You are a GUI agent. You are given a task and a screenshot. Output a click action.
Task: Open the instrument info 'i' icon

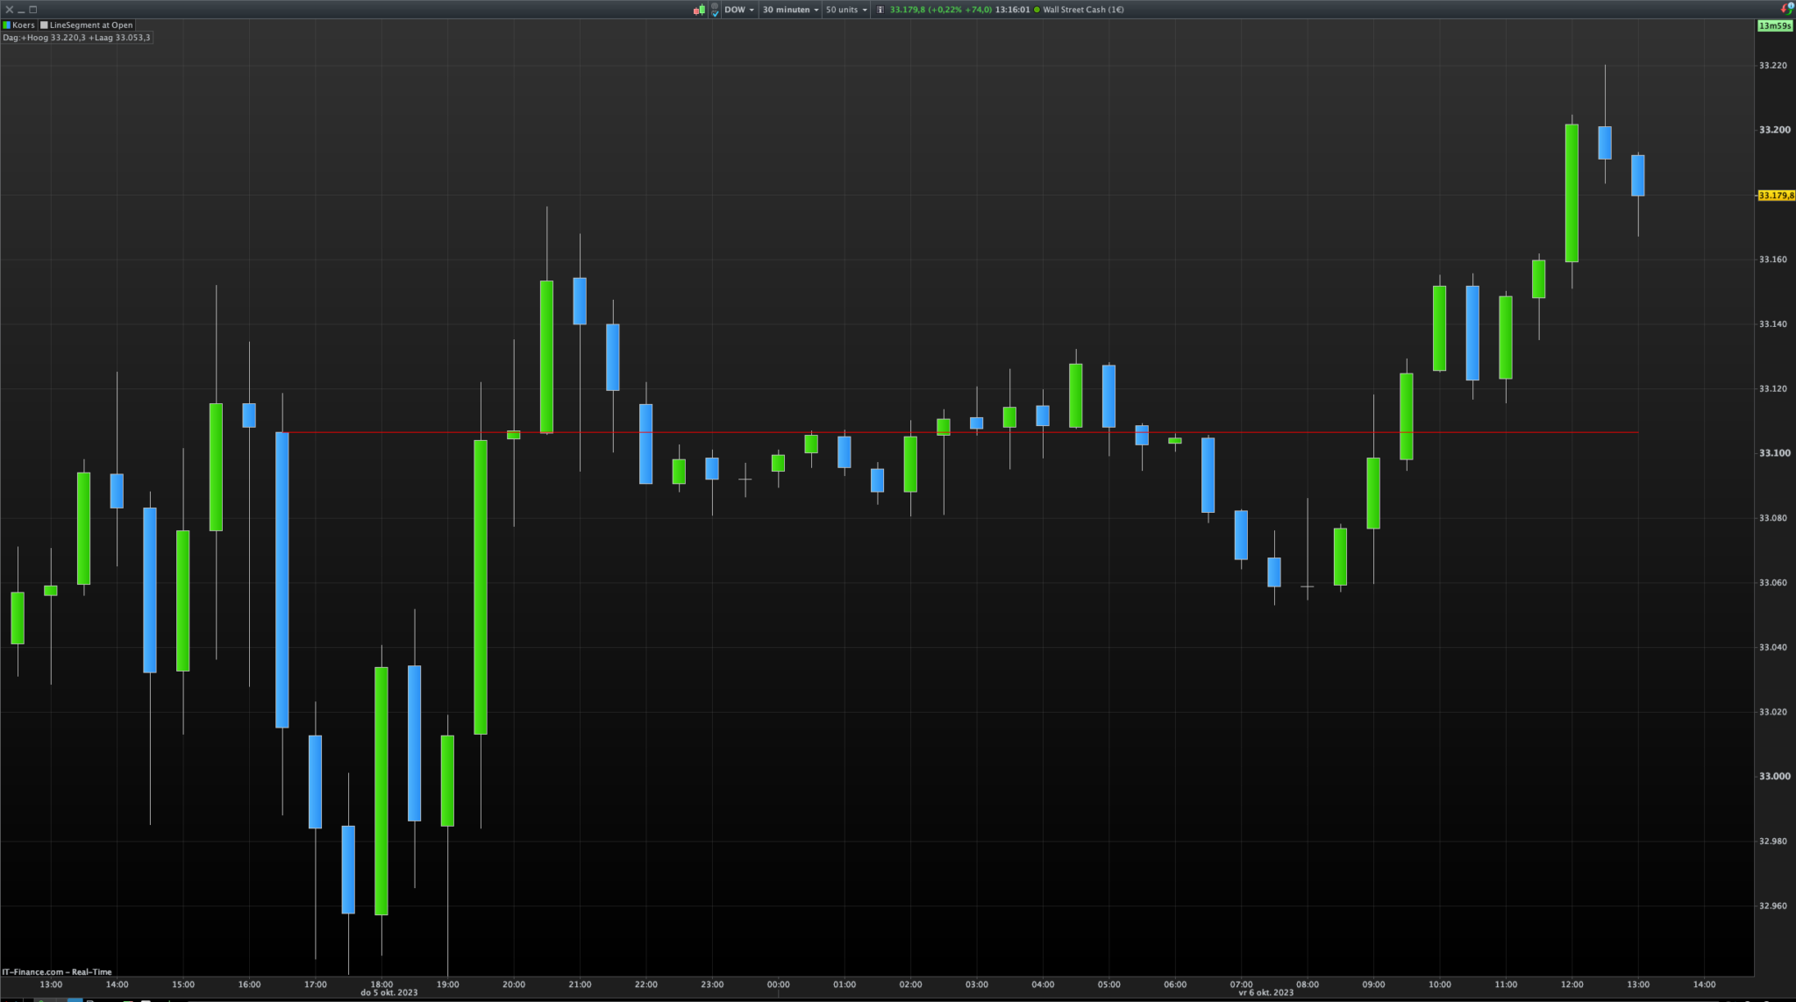tap(880, 10)
